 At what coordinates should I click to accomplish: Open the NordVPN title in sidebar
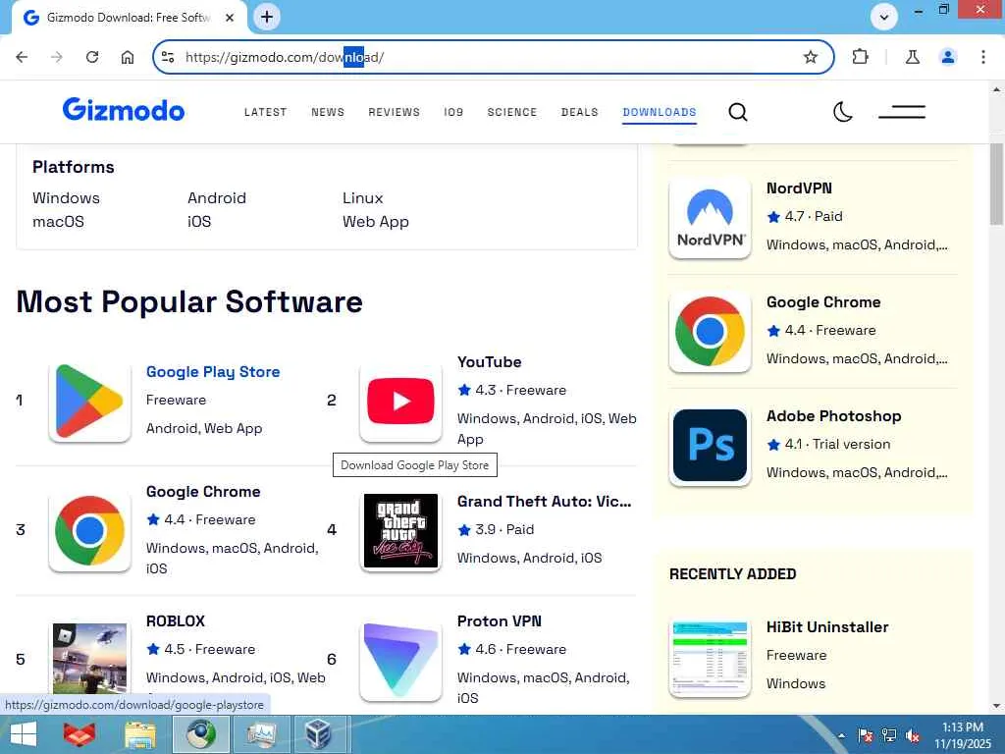[799, 188]
